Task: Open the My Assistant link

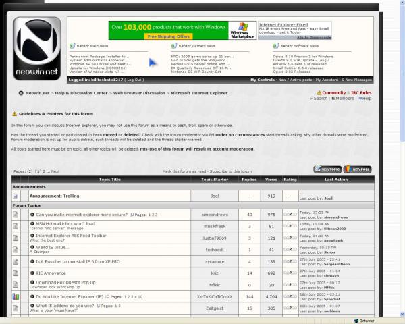Action: (x=327, y=80)
